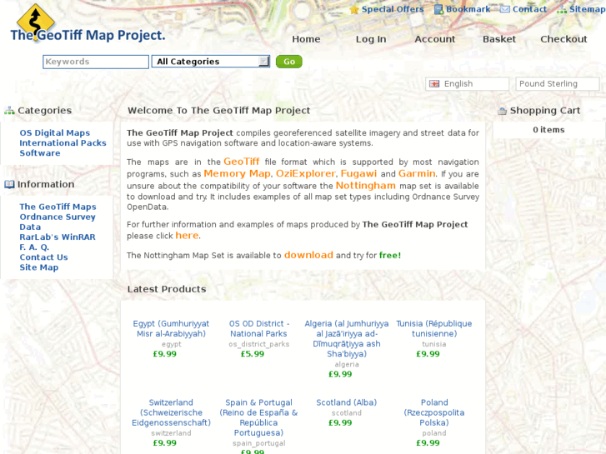This screenshot has height=454, width=606.
Task: Click the English flag icon
Action: [434, 84]
